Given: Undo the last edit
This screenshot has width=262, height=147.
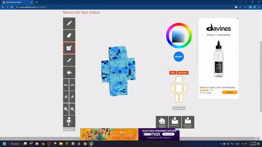Looking at the screenshot, I should [x=66, y=85].
